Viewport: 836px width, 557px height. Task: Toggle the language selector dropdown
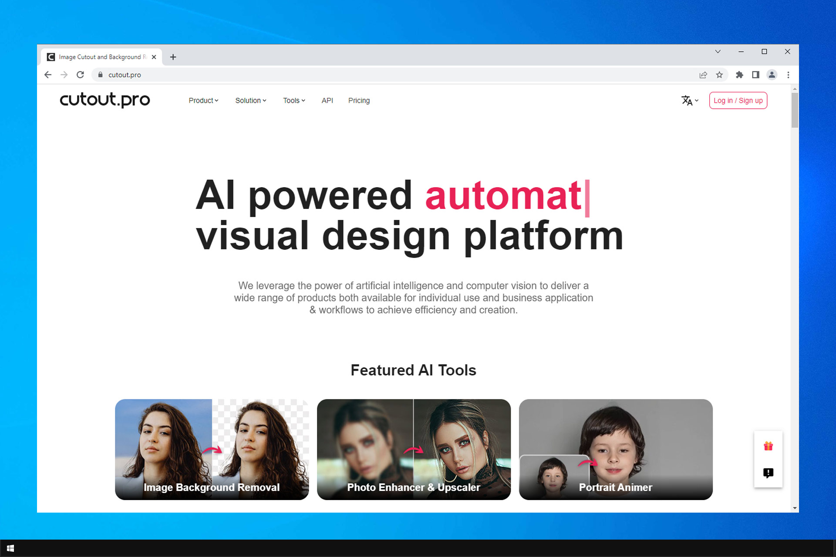[x=688, y=100]
